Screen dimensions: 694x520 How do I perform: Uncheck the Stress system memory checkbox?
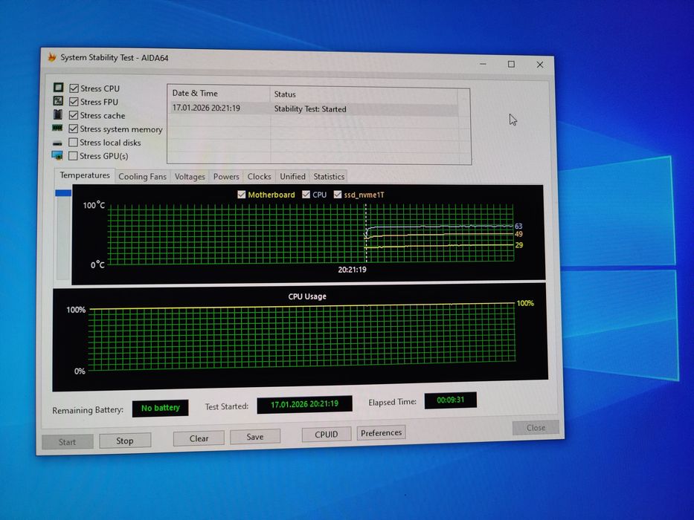point(74,129)
